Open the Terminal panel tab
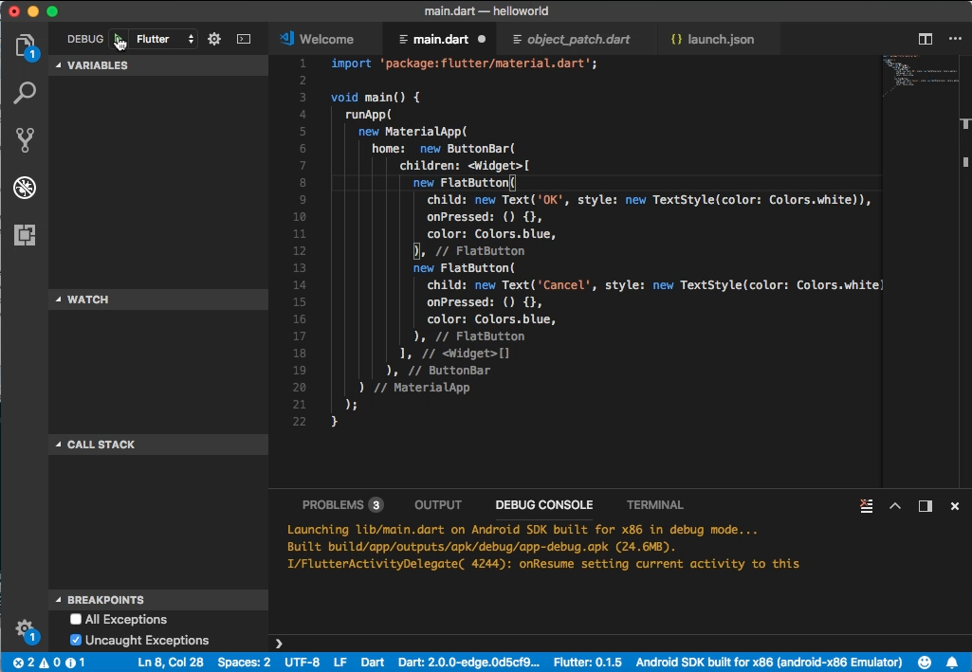Viewport: 972px width, 672px height. [x=654, y=505]
